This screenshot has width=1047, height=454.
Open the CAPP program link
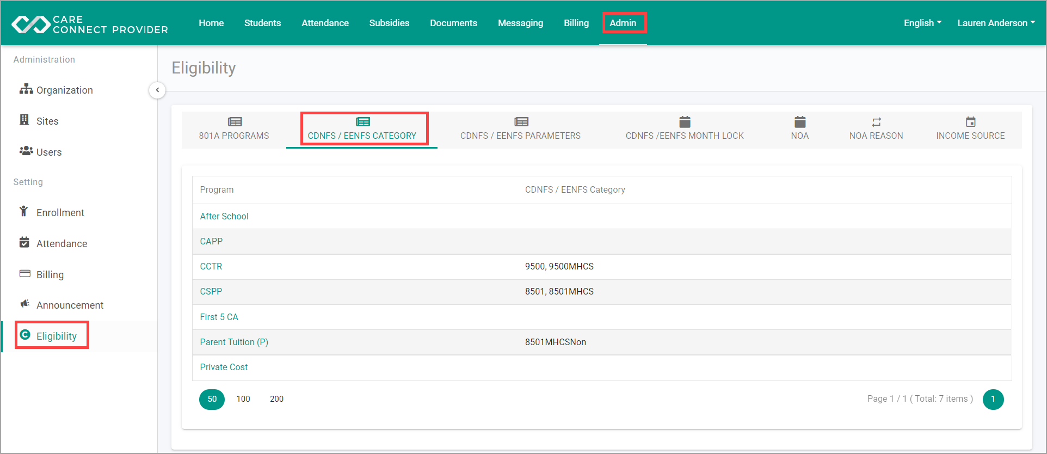211,241
